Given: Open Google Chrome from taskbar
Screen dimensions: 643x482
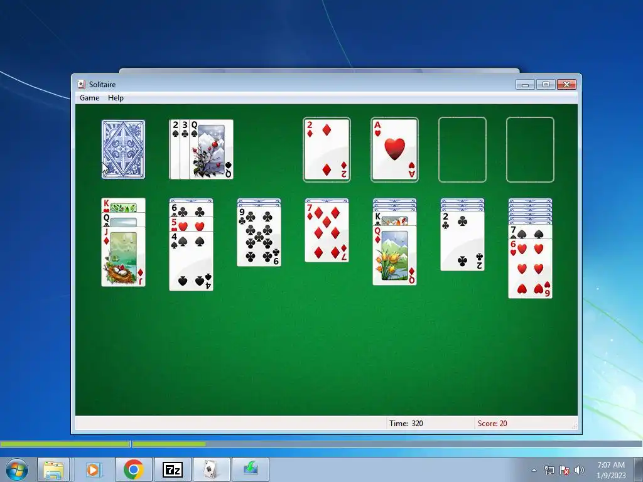Looking at the screenshot, I should [x=133, y=469].
